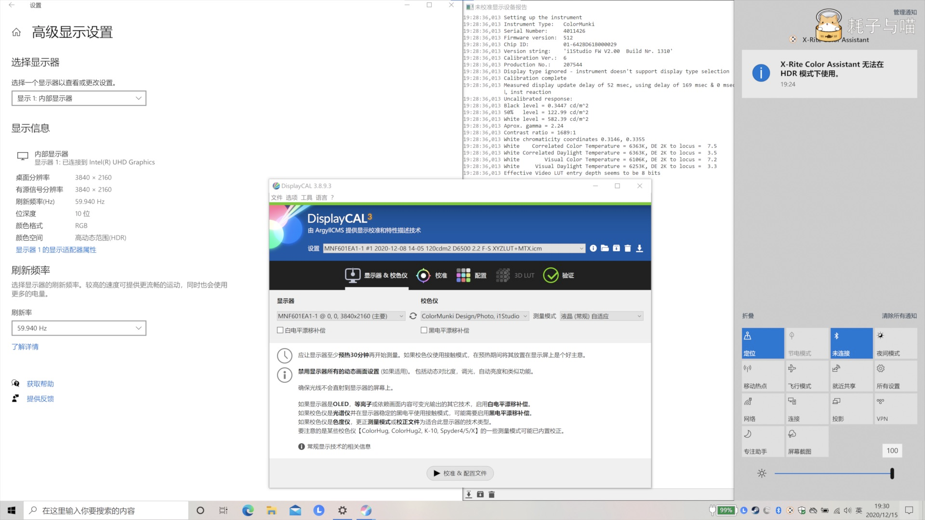Refresh the display and instrument detection
The width and height of the screenshot is (925, 520).
point(413,316)
